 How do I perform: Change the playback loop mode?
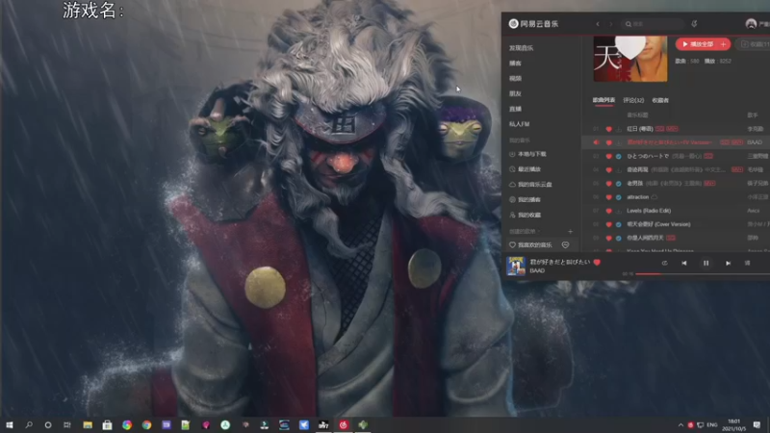click(664, 263)
